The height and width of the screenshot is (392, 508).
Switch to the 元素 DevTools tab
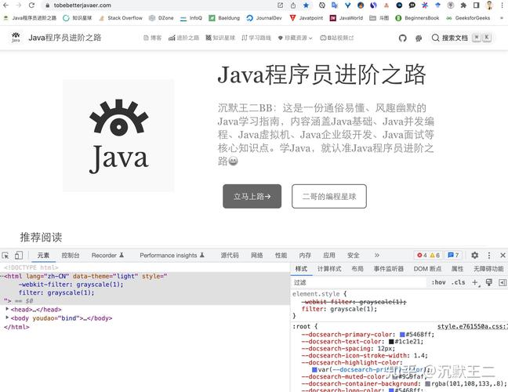point(43,256)
